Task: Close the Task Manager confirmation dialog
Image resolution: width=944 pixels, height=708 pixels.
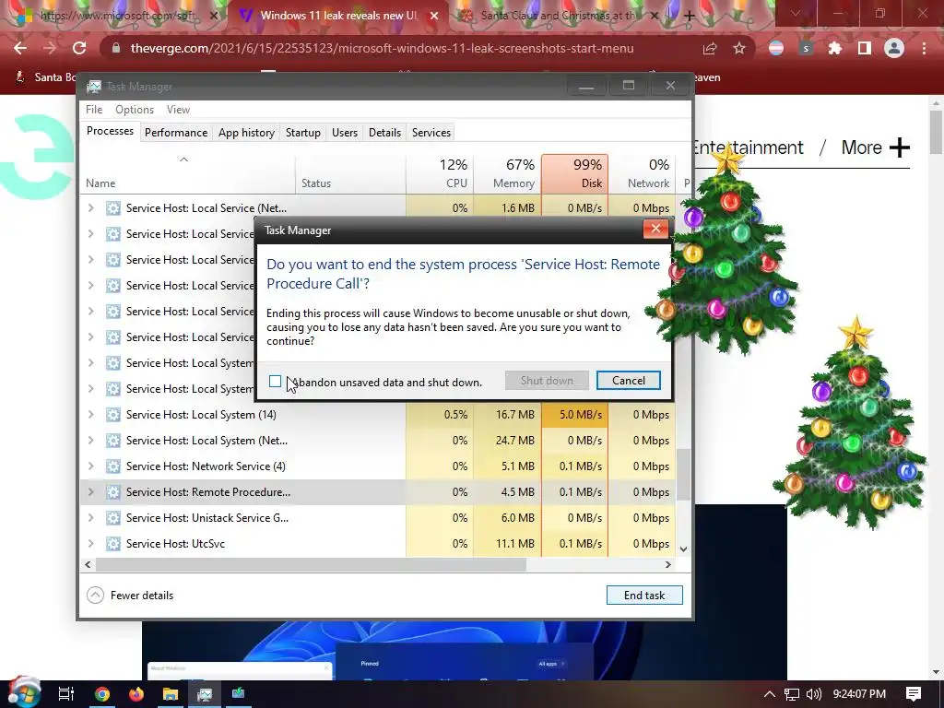Action: [655, 229]
